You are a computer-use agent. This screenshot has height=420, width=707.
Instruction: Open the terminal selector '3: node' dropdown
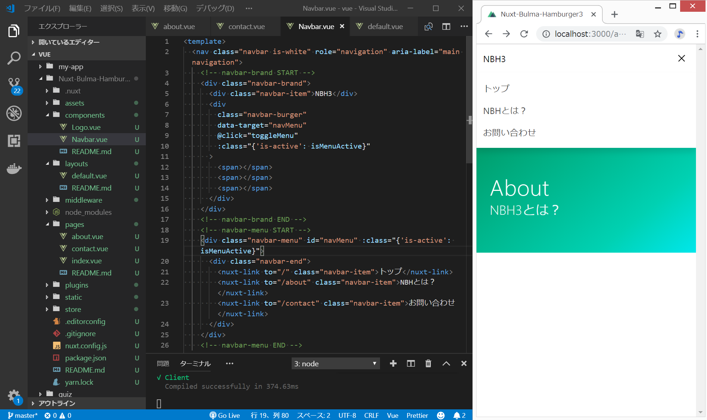335,364
